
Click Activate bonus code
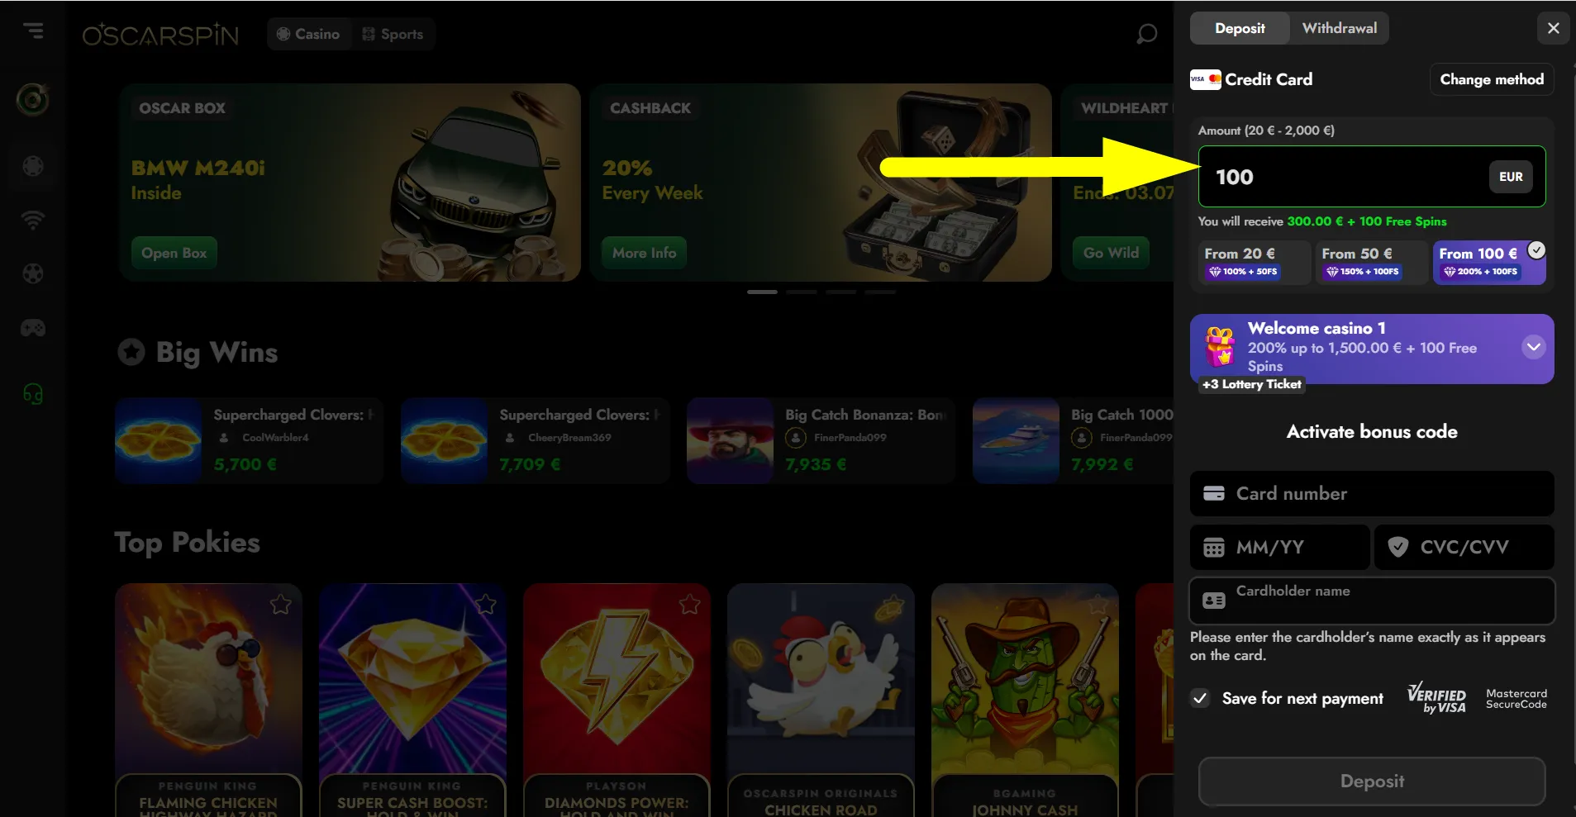tap(1372, 431)
